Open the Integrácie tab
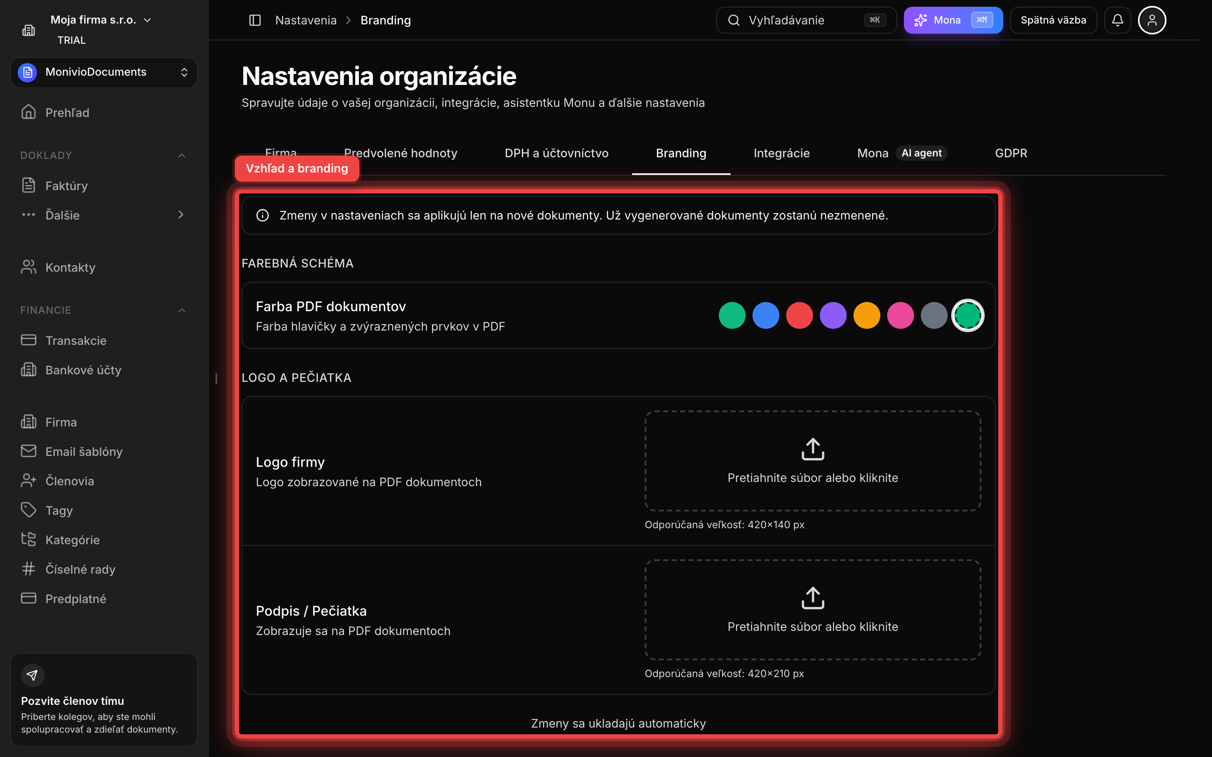The width and height of the screenshot is (1212, 757). tap(782, 153)
